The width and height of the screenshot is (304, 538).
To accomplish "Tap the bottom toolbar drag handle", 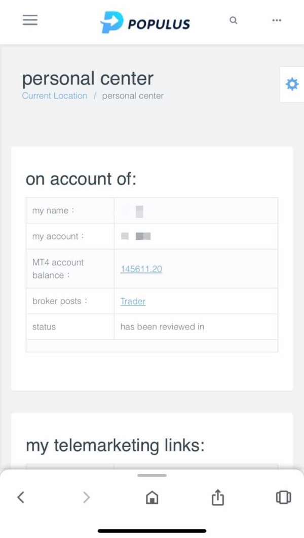I will pos(152,476).
